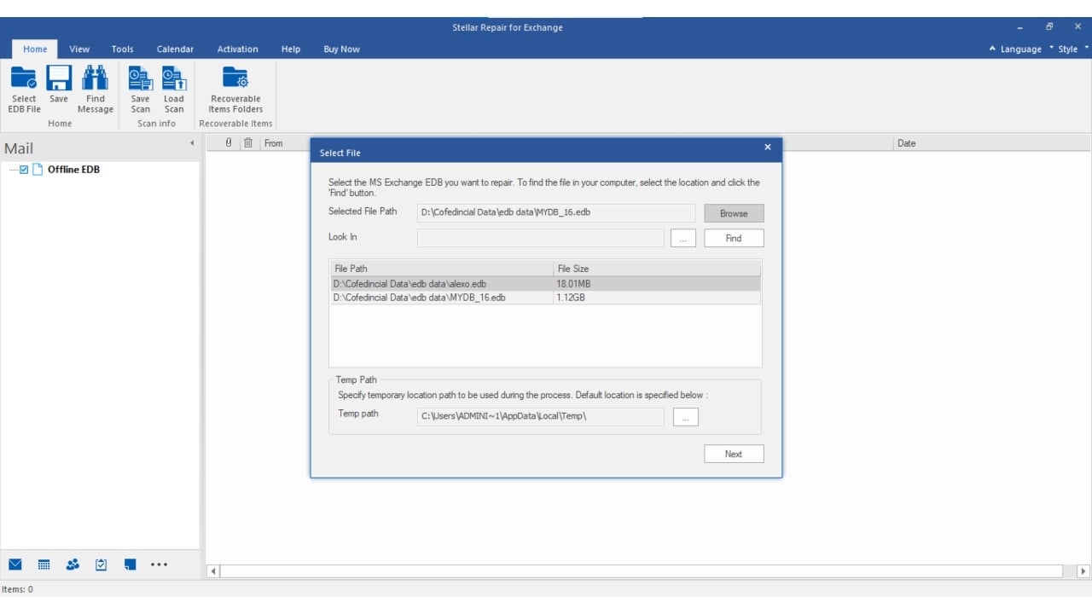The image size is (1092, 614).
Task: Open the Activation tab
Action: coord(237,49)
